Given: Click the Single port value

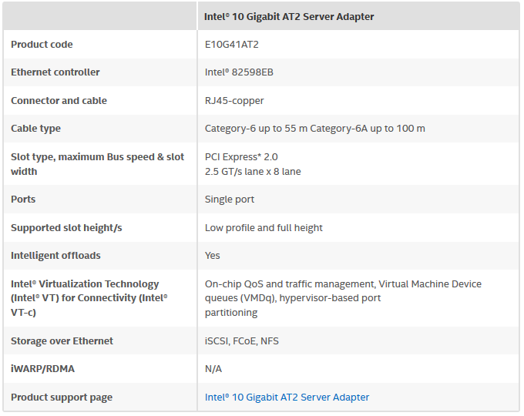Looking at the screenshot, I should click(x=230, y=200).
